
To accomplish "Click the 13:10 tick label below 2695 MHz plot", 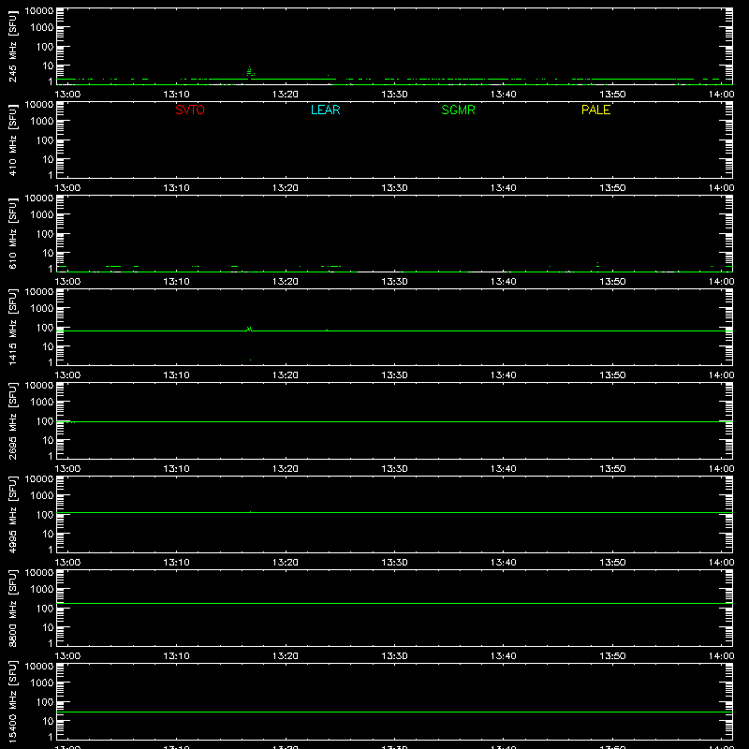I will coord(176,469).
